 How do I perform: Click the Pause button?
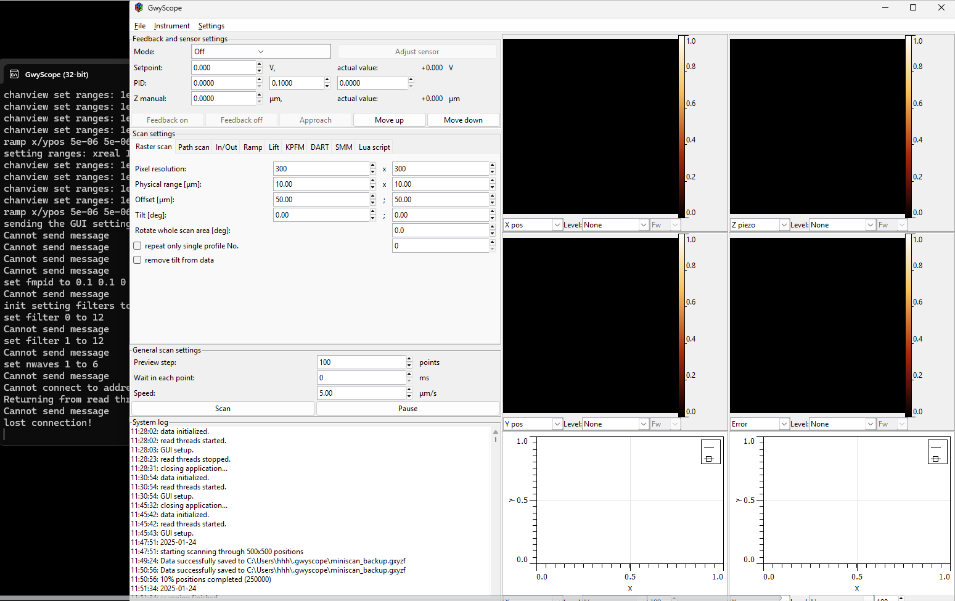(408, 409)
